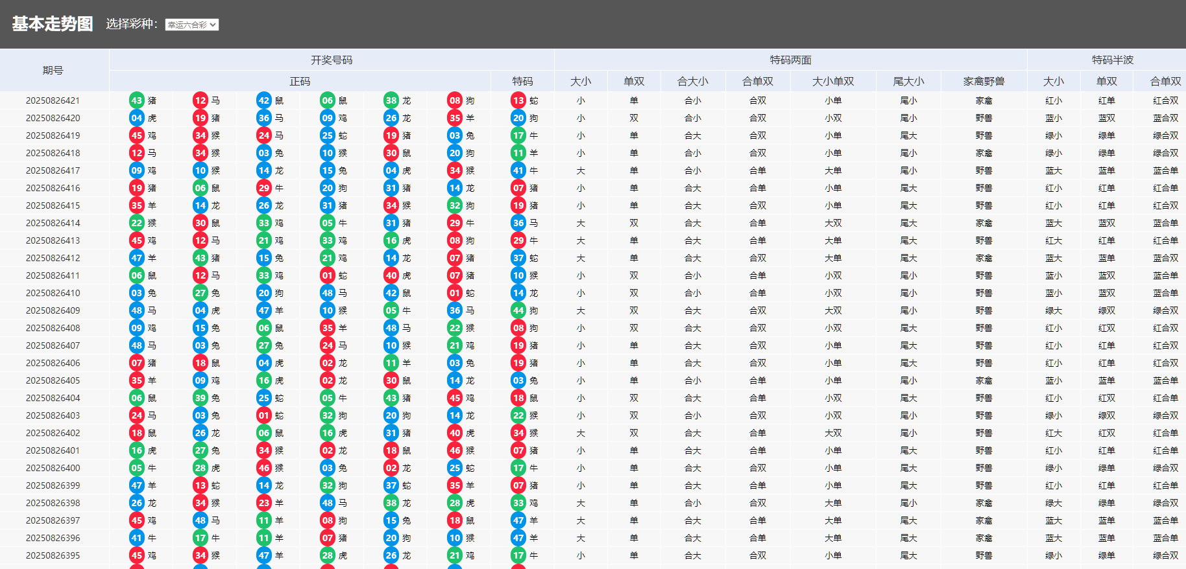Click first green ball 22 in issue 20250826414

[x=136, y=223]
